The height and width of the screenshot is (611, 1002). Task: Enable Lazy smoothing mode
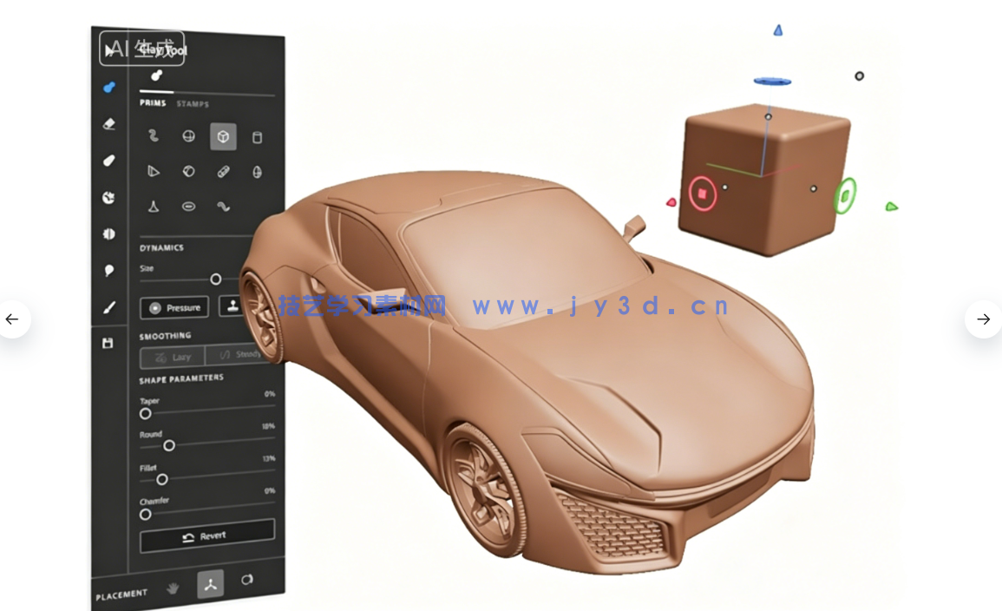[x=172, y=357]
